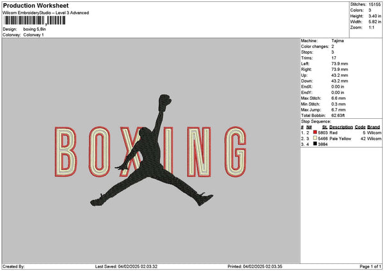Click the Stop Sequence heading
The height and width of the screenshot is (271, 384).
click(316, 121)
